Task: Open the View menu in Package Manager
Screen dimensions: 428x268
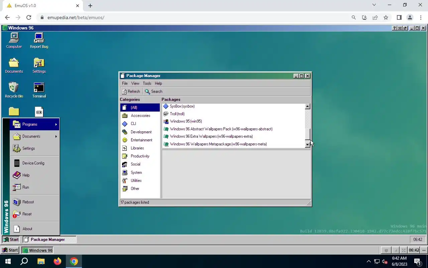Action: [135, 83]
